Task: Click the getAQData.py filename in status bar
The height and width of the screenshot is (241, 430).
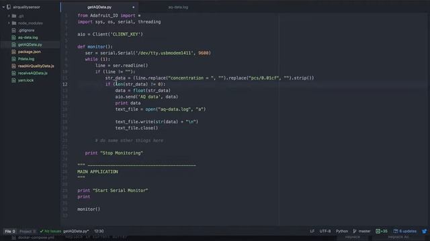Action: (x=76, y=231)
